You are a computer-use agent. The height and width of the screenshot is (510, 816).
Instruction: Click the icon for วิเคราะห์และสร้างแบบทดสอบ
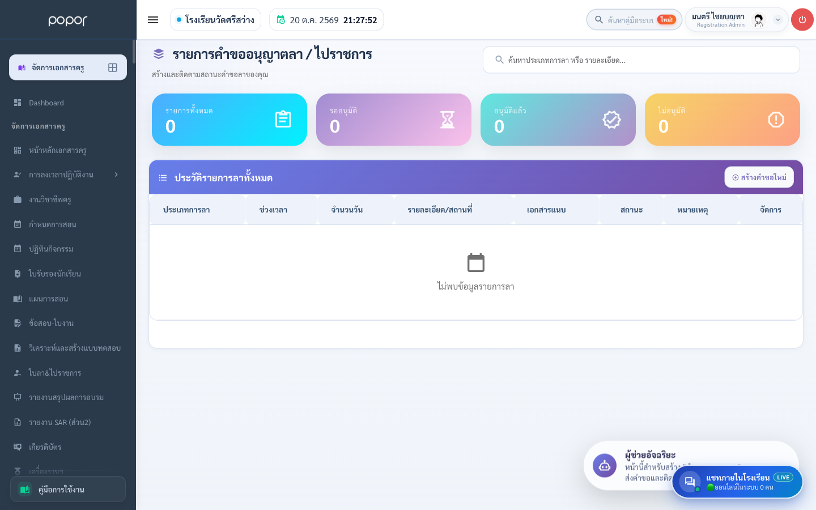pos(18,348)
